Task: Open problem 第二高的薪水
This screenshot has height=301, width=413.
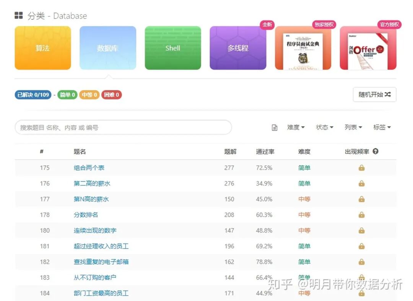Action: [x=92, y=184]
